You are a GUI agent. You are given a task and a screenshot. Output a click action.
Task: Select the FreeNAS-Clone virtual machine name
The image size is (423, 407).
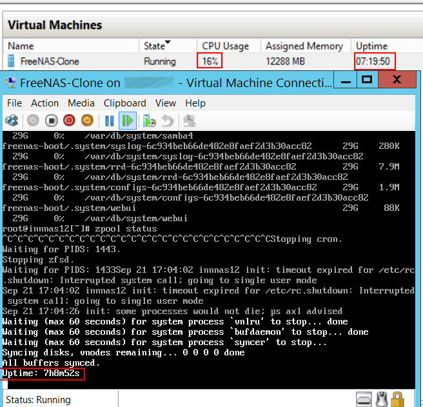pyautogui.click(x=50, y=61)
